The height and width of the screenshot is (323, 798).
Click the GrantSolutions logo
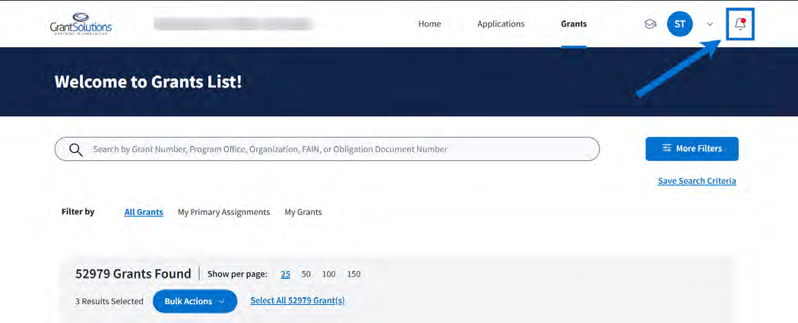click(x=81, y=26)
